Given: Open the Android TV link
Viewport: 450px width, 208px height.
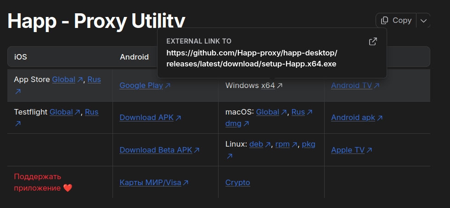Looking at the screenshot, I should (352, 85).
